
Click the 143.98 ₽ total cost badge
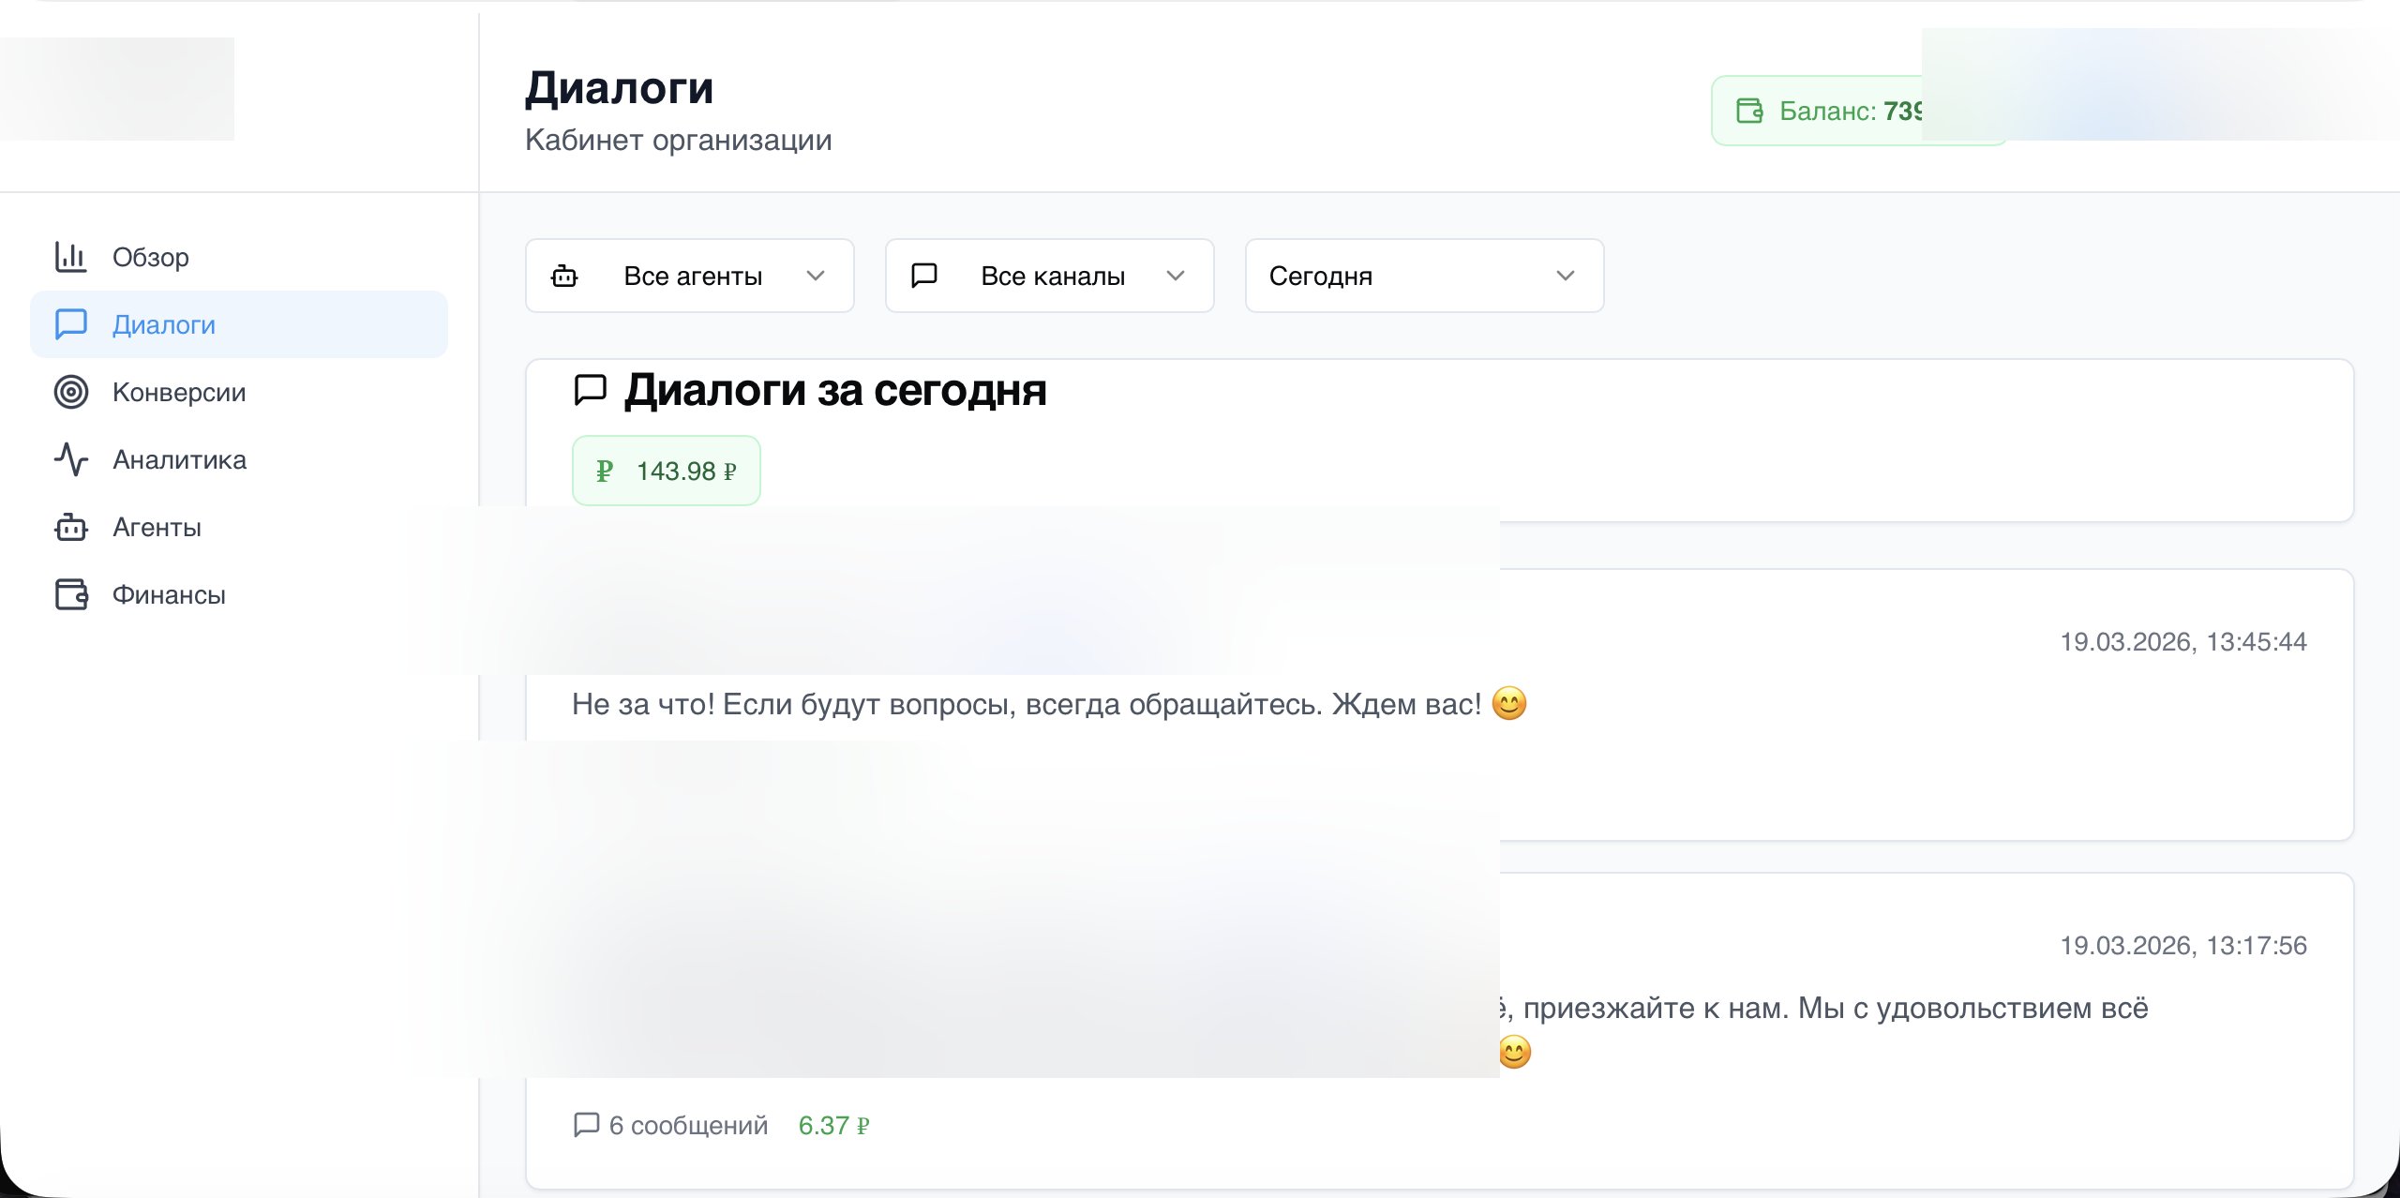tap(666, 470)
